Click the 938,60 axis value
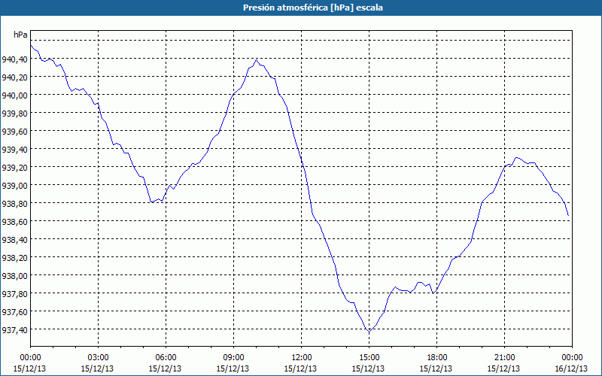Image resolution: width=602 pixels, height=376 pixels. 14,221
